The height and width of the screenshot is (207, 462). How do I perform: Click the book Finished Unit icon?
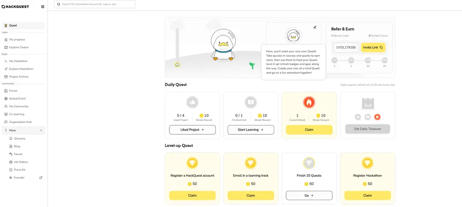(251, 102)
